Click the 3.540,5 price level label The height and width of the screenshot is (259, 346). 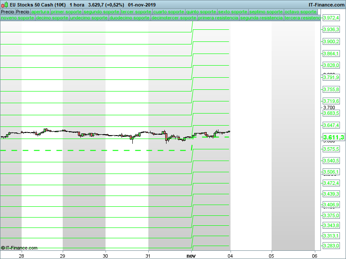[x=331, y=161]
